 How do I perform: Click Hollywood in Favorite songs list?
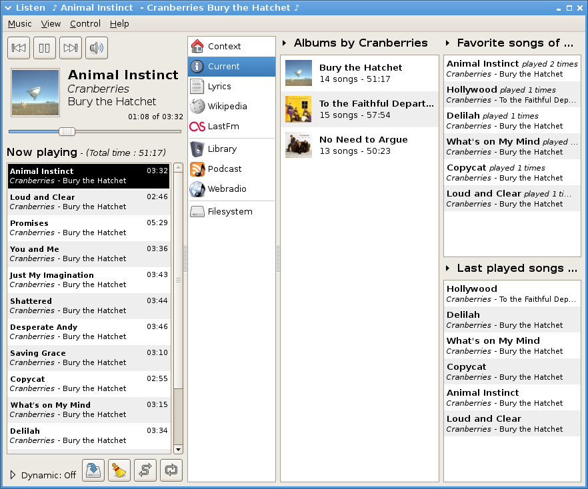pyautogui.click(x=512, y=95)
